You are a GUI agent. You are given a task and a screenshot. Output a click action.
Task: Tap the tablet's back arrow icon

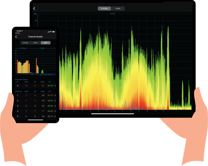[34, 9]
